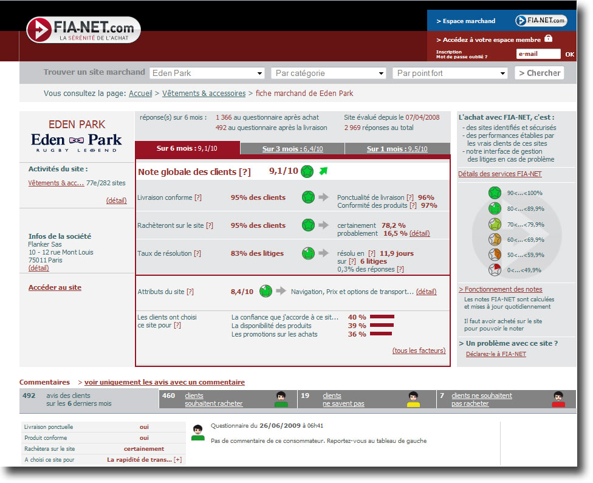Click the Vêtements & acc… activity link

[x=56, y=183]
